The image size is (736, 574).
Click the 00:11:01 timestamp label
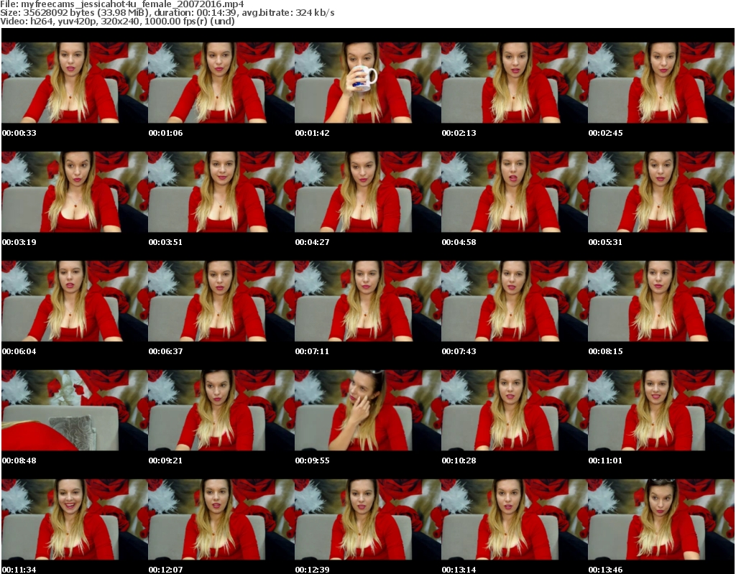click(x=605, y=460)
